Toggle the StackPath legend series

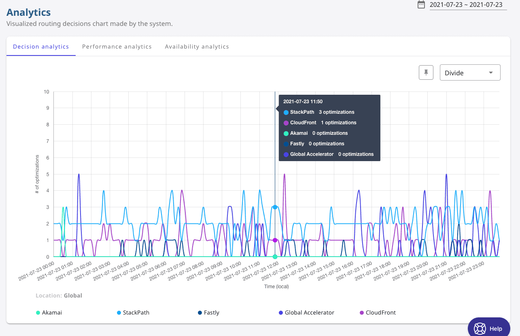(x=133, y=313)
